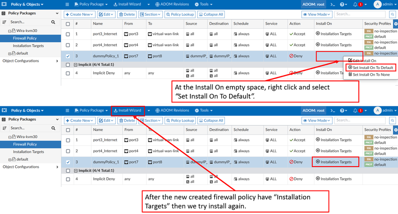Viewport: 398px width, 214px height.
Task: Collapse Wira-kvm30 tree node in upper sidebar
Action: point(10,31)
